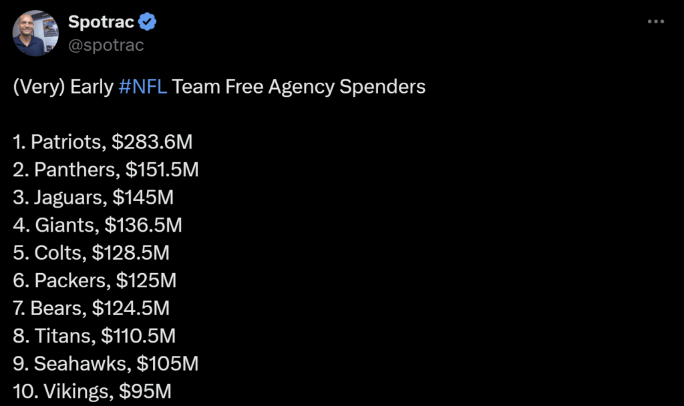Viewport: 684px width, 406px height.
Task: Click the Bears team name
Action: (x=58, y=308)
